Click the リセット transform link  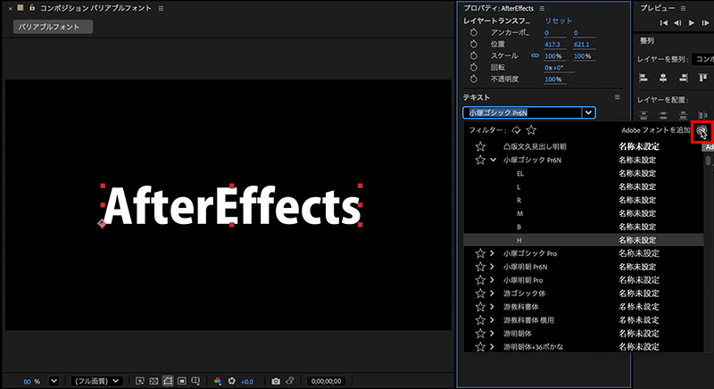(x=559, y=20)
